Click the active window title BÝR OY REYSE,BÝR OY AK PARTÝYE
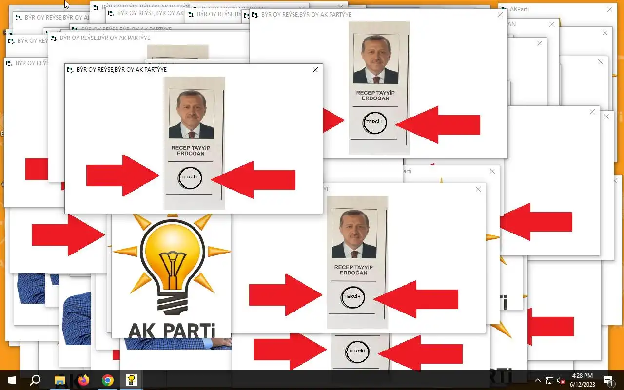This screenshot has height=390, width=624. (121, 70)
